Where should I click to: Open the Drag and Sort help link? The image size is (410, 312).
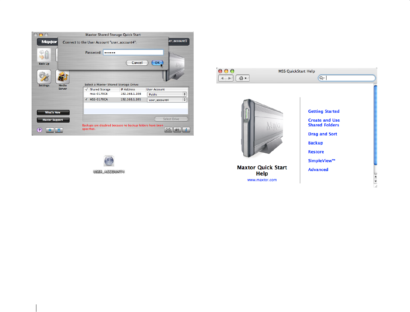(323, 134)
